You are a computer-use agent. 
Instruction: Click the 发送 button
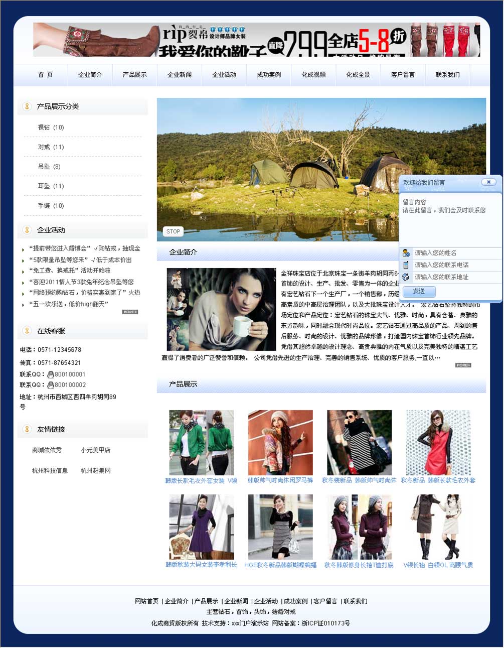419,292
